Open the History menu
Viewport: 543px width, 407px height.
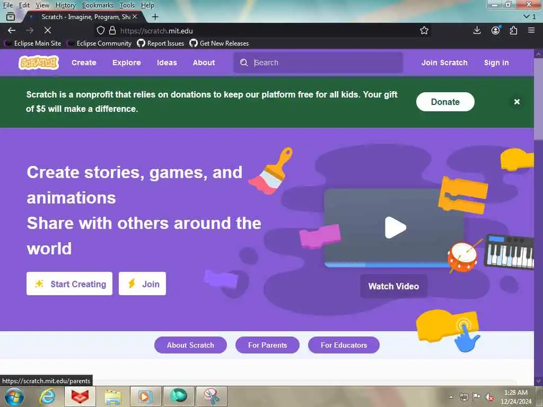click(65, 5)
